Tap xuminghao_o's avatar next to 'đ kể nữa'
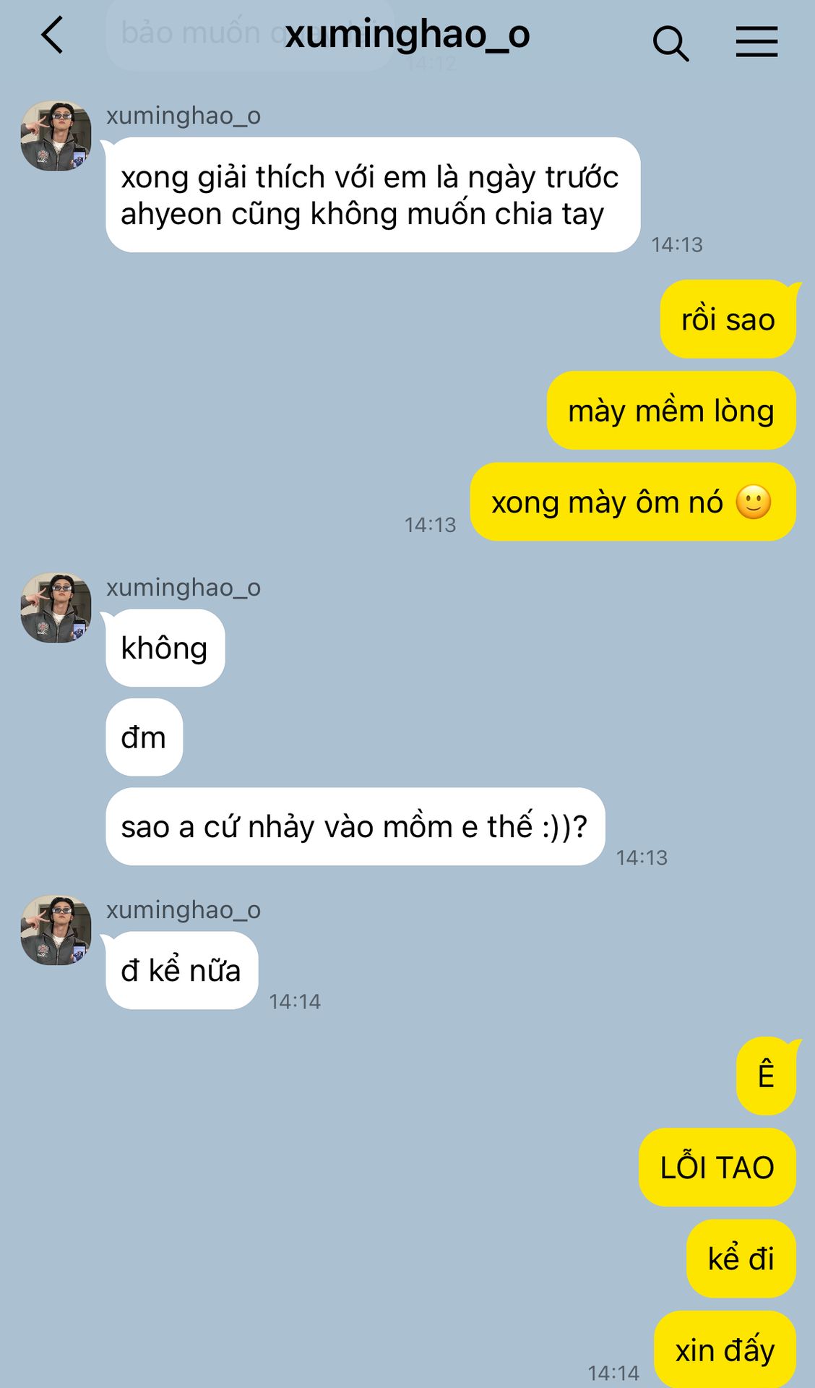 [56, 930]
